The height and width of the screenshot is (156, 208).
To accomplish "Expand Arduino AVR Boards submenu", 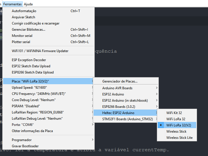I will (x=117, y=88).
